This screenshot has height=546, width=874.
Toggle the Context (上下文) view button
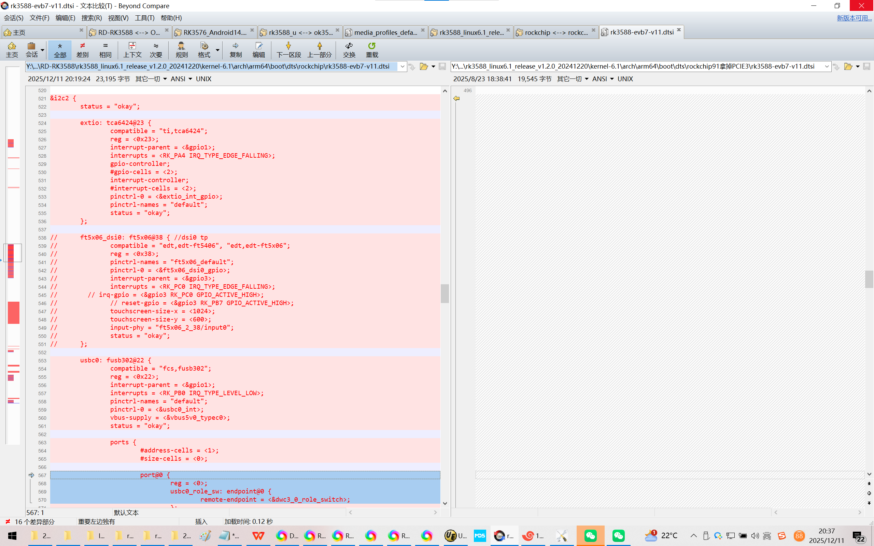click(x=132, y=49)
